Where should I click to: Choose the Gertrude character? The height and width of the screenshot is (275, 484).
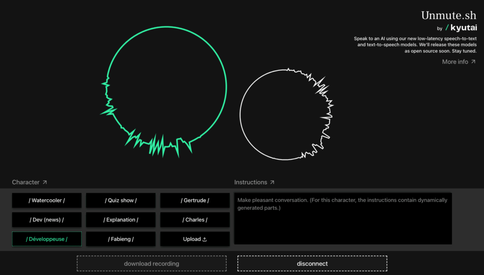(195, 200)
